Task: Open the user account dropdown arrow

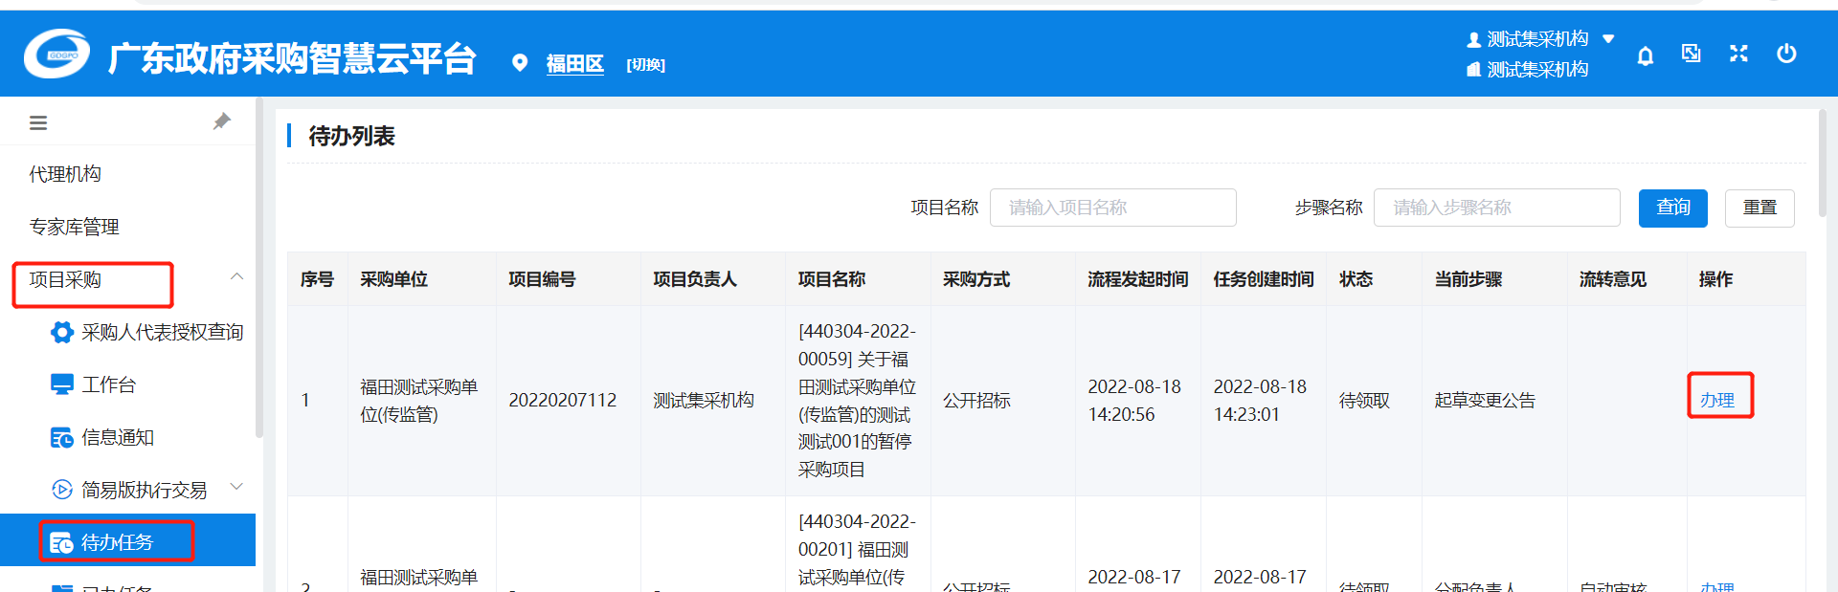Action: (x=1608, y=39)
